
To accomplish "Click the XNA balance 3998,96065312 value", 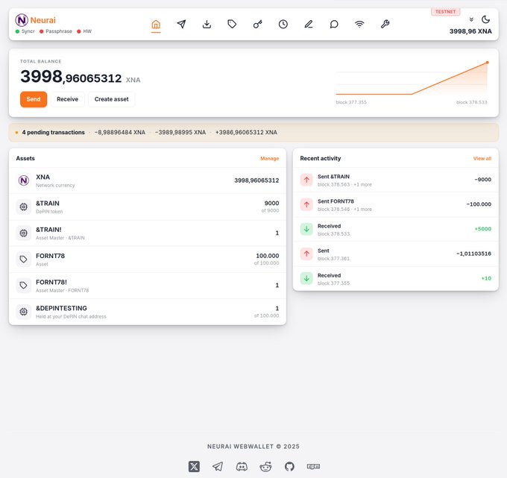I will click(x=256, y=180).
